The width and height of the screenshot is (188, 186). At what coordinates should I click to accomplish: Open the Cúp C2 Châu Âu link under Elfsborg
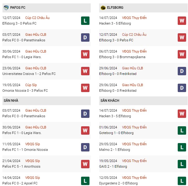[134, 35]
